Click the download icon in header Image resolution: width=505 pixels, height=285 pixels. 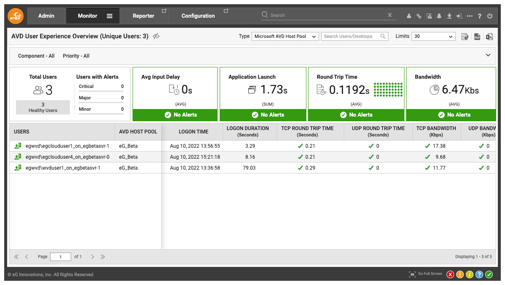(449, 16)
